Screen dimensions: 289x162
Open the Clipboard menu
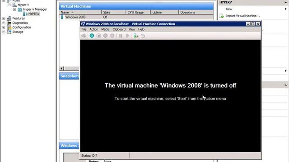119,29
